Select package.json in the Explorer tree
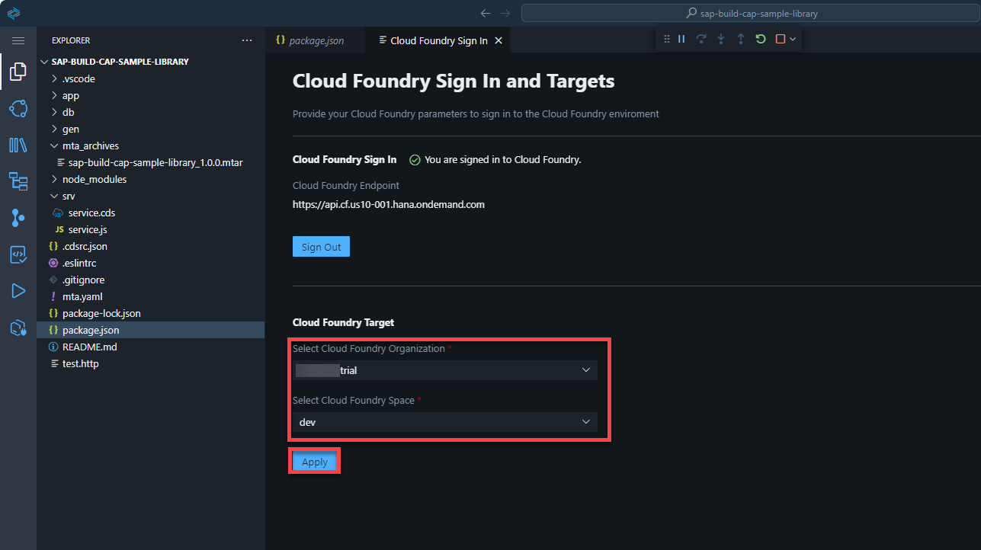 [x=150, y=330]
